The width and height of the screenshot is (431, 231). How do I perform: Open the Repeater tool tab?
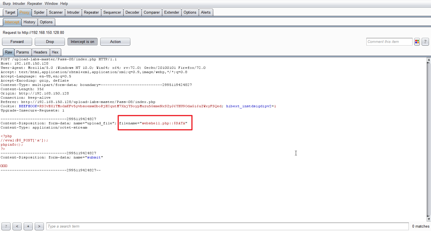point(91,12)
